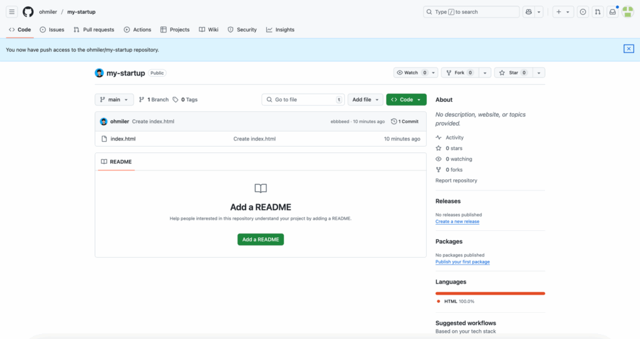The height and width of the screenshot is (339, 640).
Task: Click the Add a README button
Action: point(261,239)
